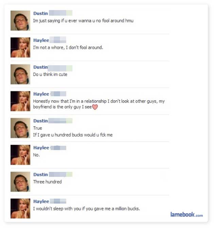Click the Dustin name above the 'True' comment
This screenshot has width=214, height=228.
[40, 121]
